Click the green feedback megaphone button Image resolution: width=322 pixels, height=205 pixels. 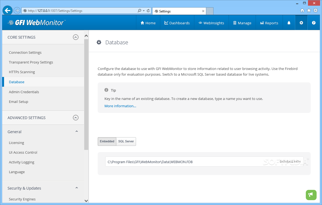tap(311, 195)
